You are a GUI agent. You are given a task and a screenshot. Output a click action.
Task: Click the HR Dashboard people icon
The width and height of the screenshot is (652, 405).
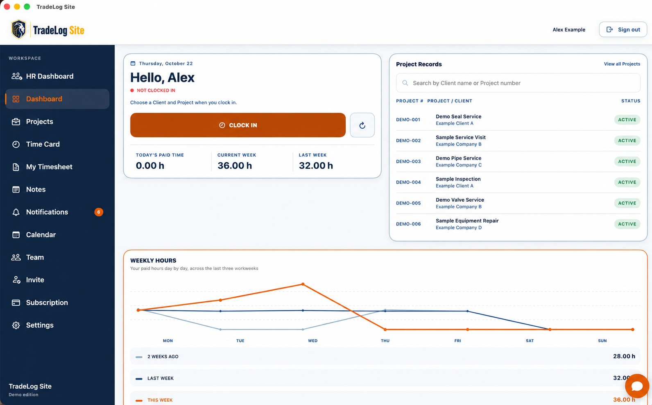[x=16, y=76]
